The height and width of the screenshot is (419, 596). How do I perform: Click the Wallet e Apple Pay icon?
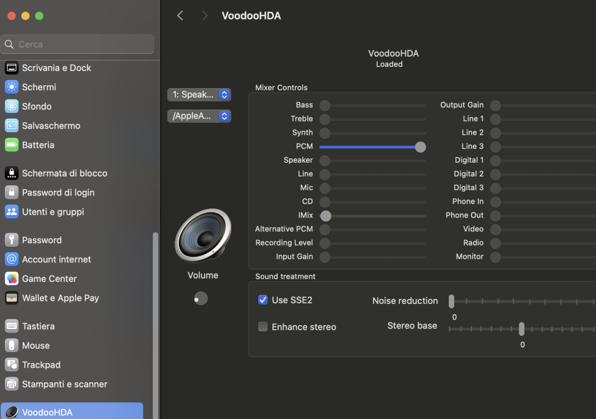click(11, 298)
